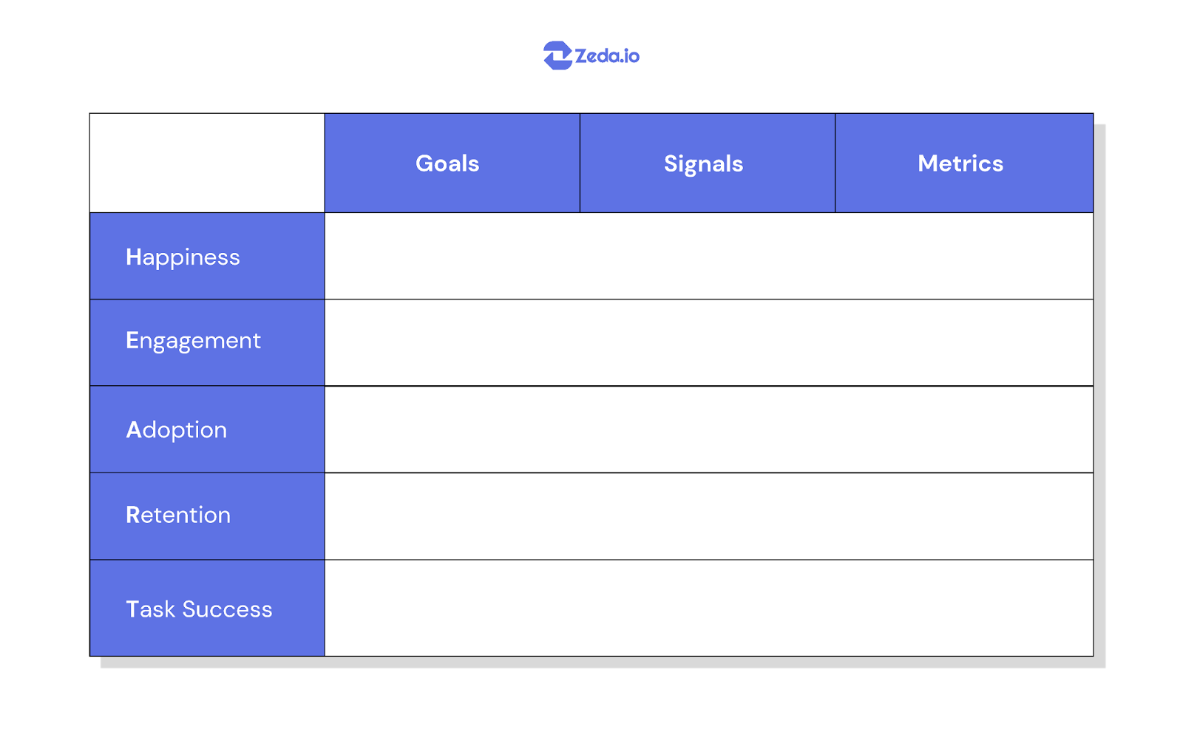The height and width of the screenshot is (755, 1183).
Task: Click the Zeda.io wordmark text
Action: 607,56
